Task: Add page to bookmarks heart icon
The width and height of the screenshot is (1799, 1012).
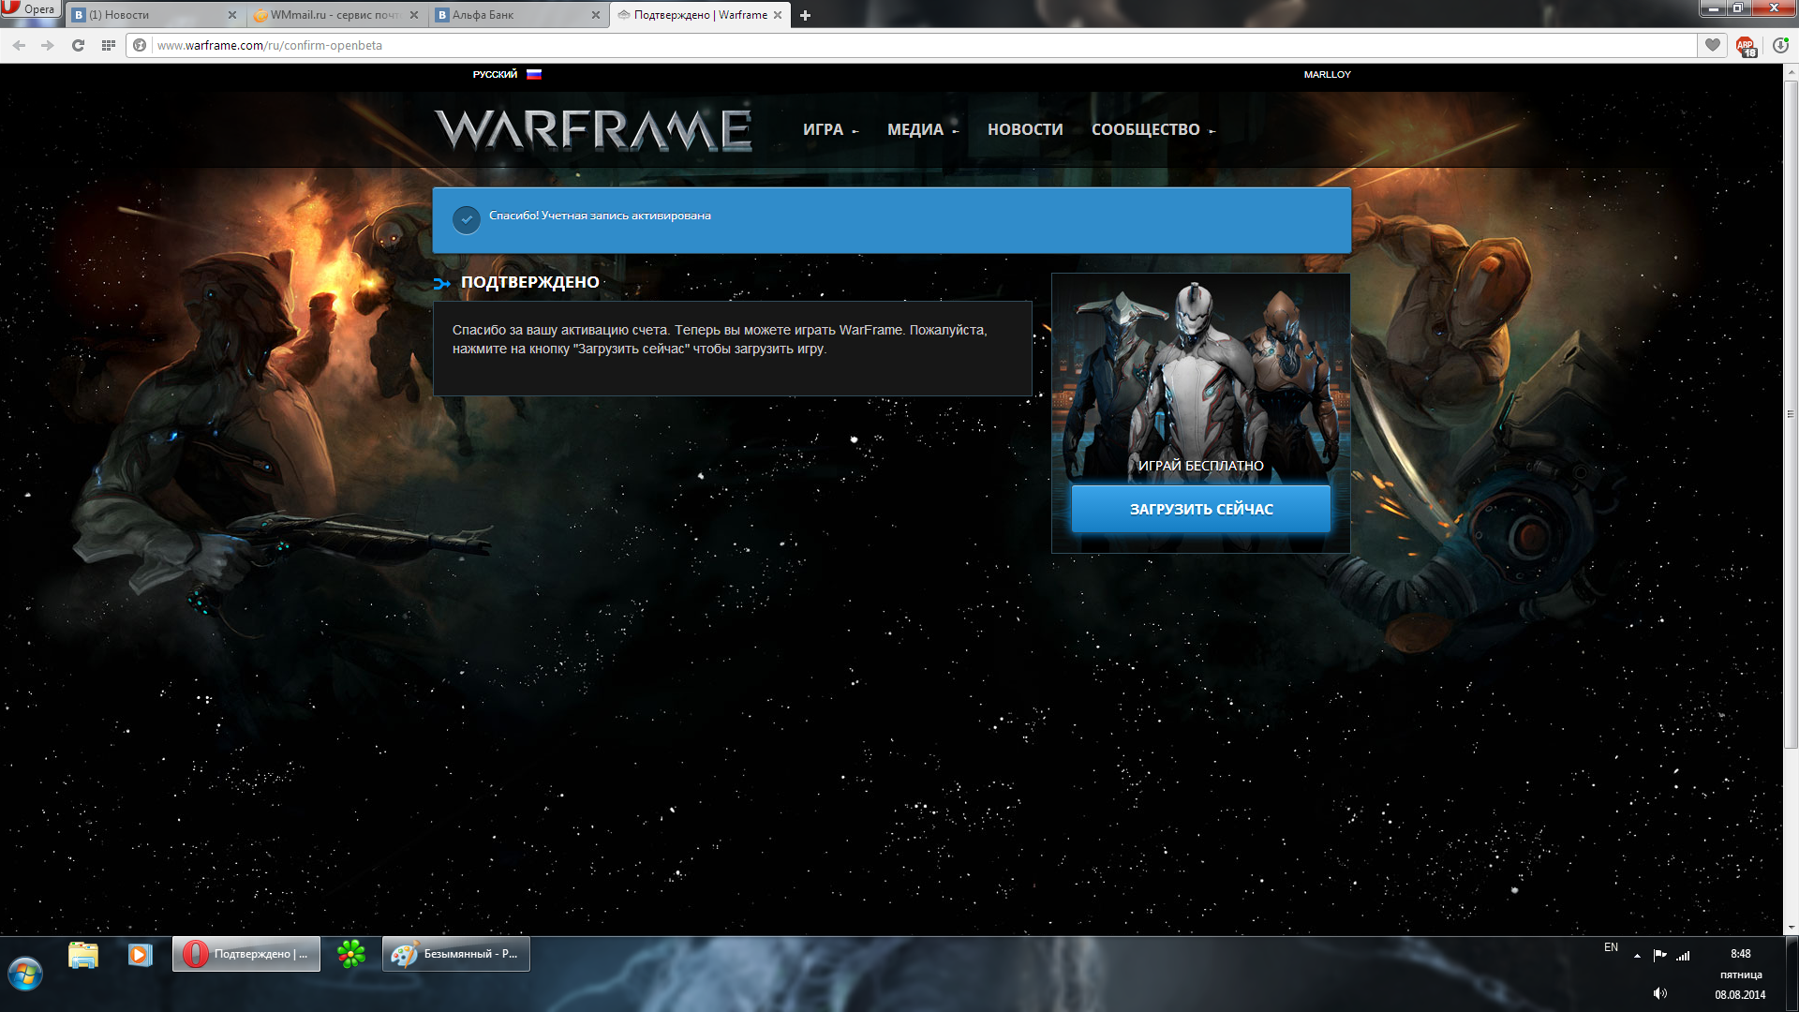Action: pos(1713,45)
